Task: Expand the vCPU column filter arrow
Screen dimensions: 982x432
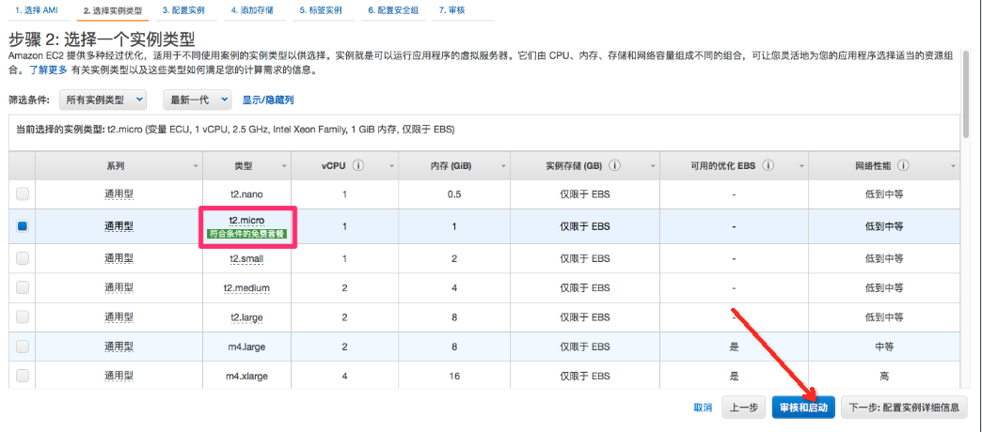Action: pyautogui.click(x=392, y=166)
